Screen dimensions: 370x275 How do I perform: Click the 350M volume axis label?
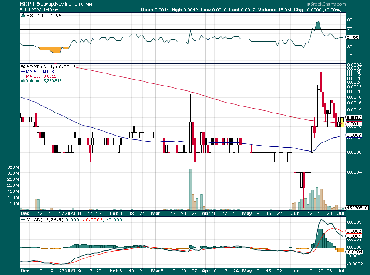(13, 167)
